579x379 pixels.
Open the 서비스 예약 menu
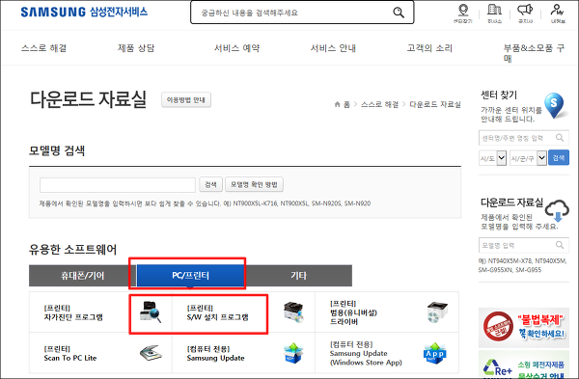(x=236, y=48)
